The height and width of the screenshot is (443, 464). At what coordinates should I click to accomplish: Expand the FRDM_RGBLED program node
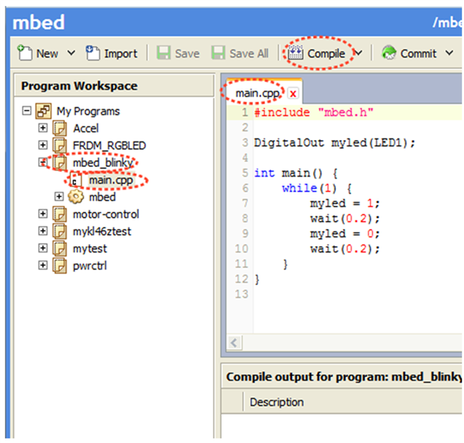43,145
